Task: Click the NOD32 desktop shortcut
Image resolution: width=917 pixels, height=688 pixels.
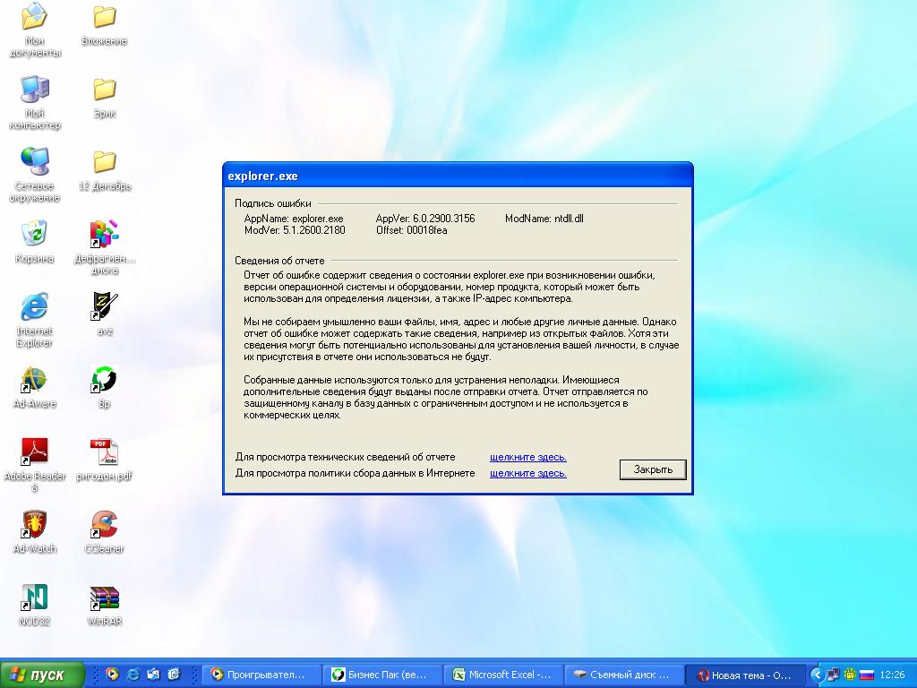Action: 34,598
